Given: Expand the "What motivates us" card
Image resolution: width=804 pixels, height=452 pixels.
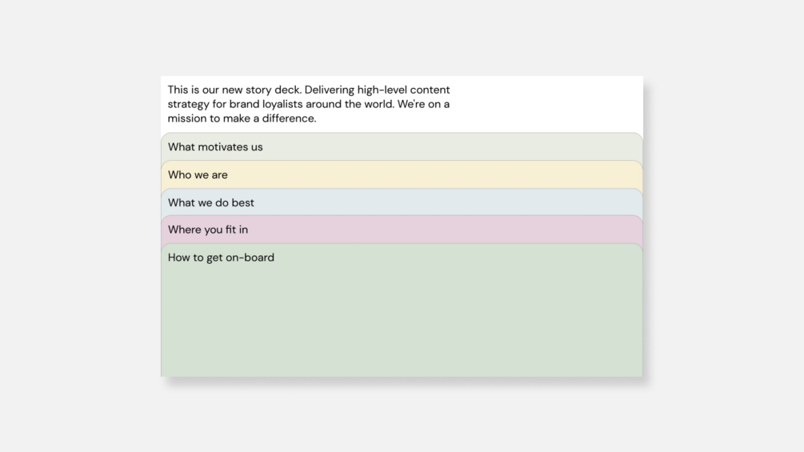Looking at the screenshot, I should pyautogui.click(x=215, y=147).
